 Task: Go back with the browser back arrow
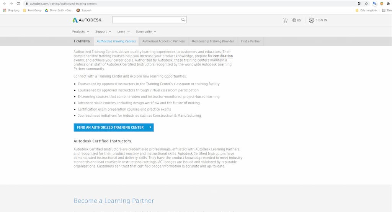click(x=4, y=3)
